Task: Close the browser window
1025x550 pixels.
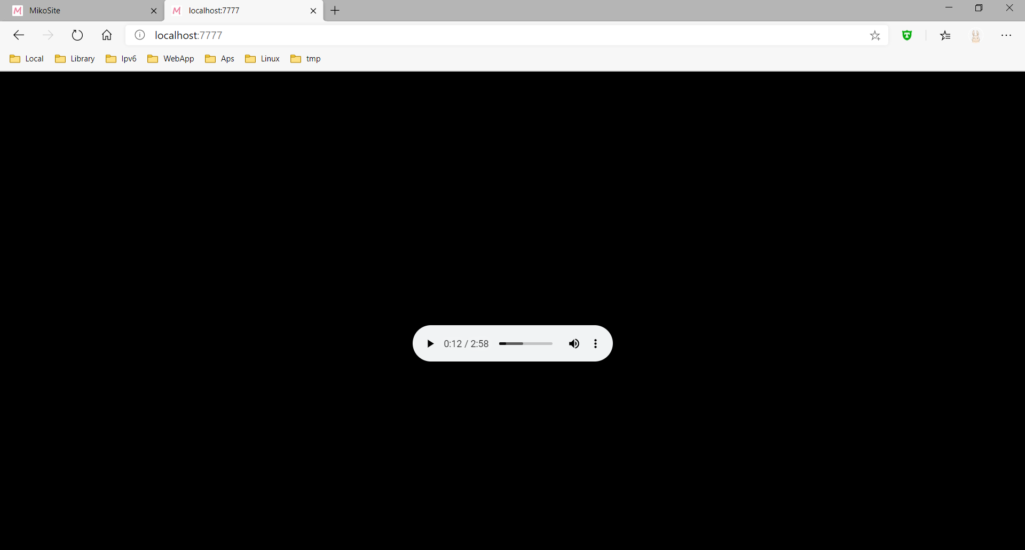Action: tap(1010, 8)
